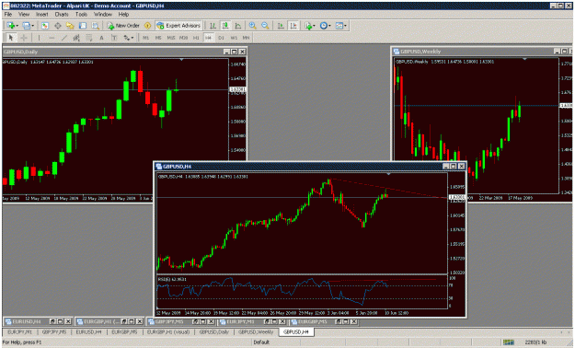Open MetaEditor with the yellow diamond icon
Image resolution: width=575 pixels, height=348 pixels.
coord(147,26)
